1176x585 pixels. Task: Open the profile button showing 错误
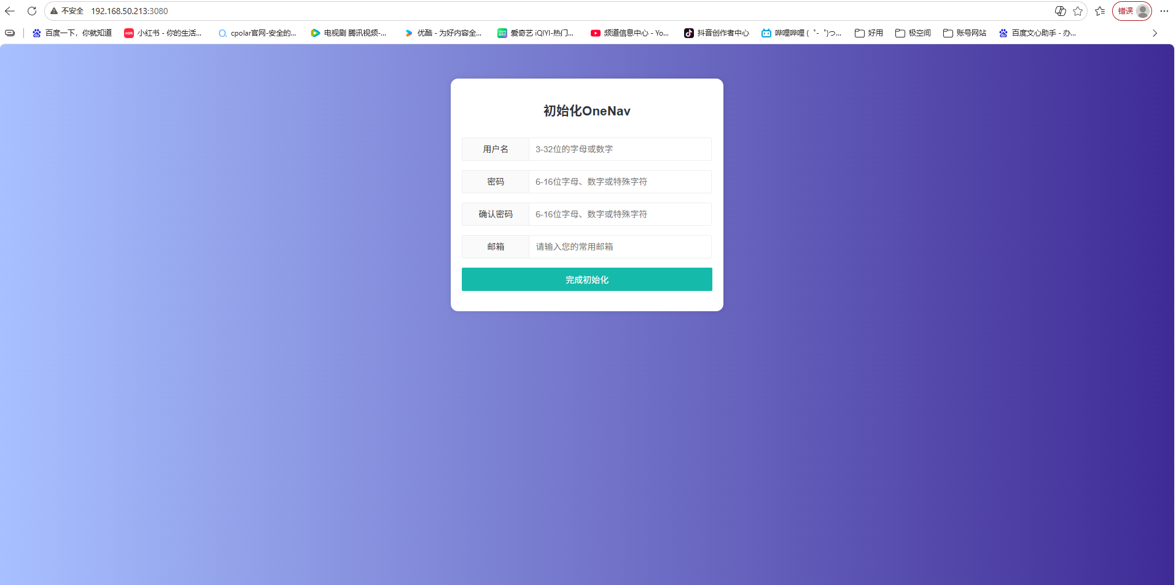point(1132,11)
